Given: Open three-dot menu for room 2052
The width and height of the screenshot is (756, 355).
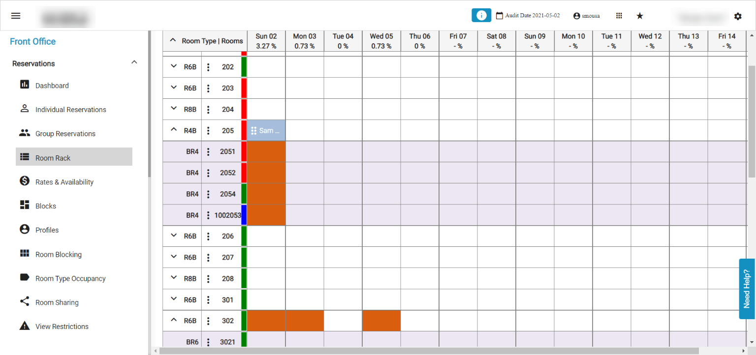Looking at the screenshot, I should tap(208, 173).
